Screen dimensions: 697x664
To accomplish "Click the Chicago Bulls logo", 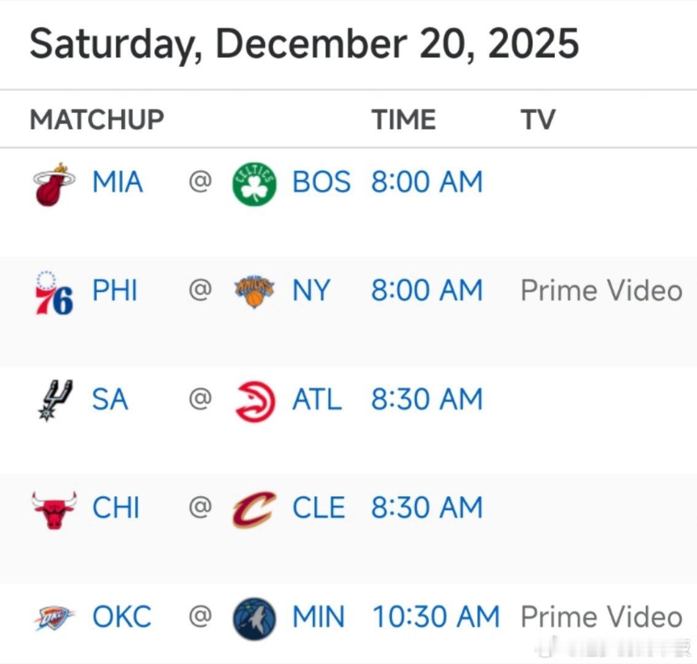I will click(53, 509).
